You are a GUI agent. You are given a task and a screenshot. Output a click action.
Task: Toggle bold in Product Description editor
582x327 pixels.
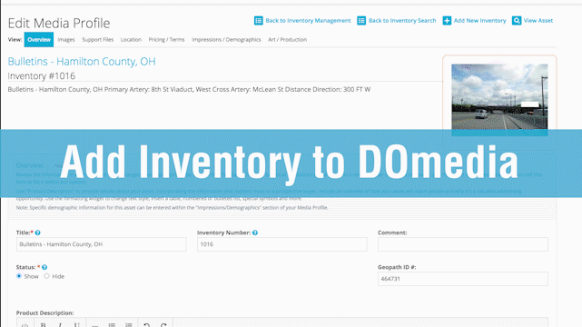click(43, 325)
